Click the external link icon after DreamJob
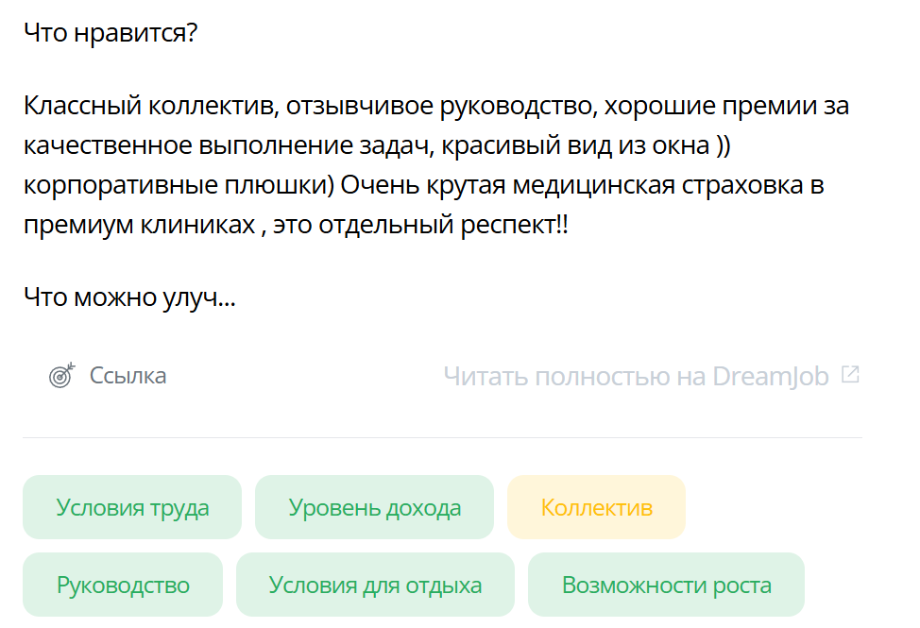 tap(850, 374)
